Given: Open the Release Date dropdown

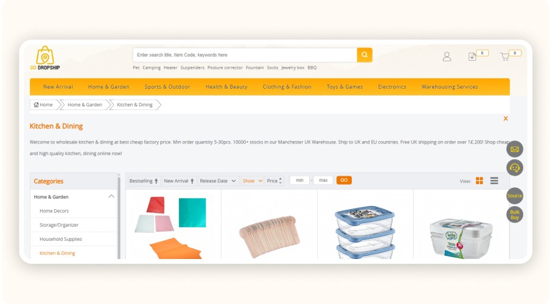Looking at the screenshot, I should [x=218, y=181].
